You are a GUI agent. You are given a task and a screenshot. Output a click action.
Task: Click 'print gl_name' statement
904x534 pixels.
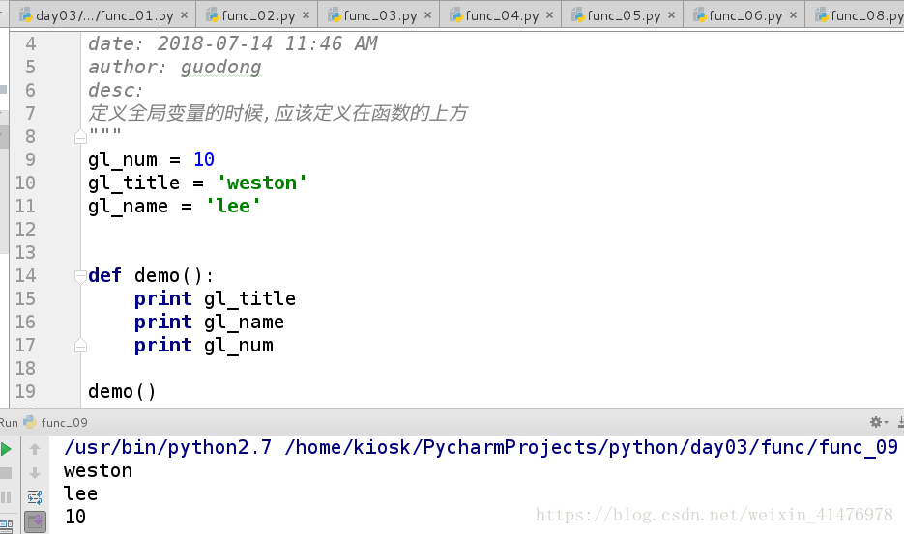pyautogui.click(x=209, y=322)
